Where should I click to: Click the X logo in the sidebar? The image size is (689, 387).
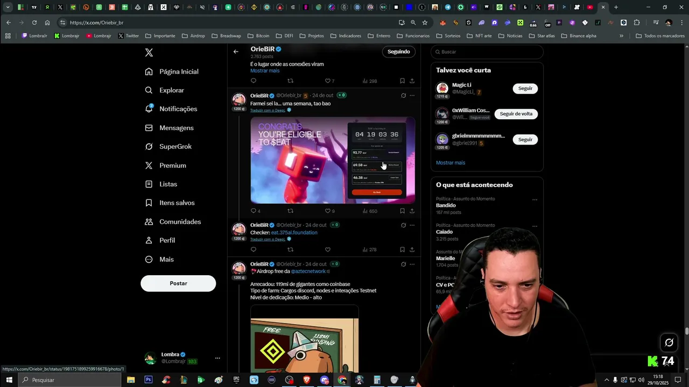tap(149, 53)
